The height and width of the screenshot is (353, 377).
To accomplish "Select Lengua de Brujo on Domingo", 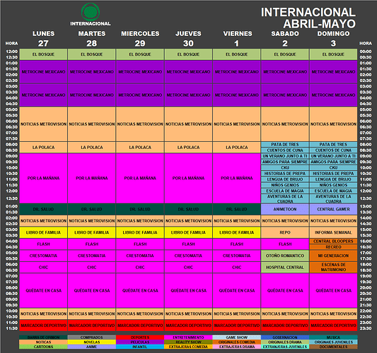I will [333, 179].
